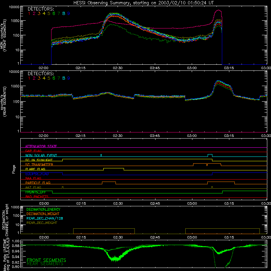Click the NON_SOLAR_EVENT flag label
Image resolution: width=271 pixels, height=271 pixels.
[x=41, y=155]
